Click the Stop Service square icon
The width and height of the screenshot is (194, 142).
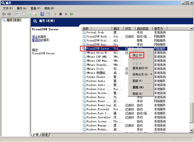(x=61, y=14)
